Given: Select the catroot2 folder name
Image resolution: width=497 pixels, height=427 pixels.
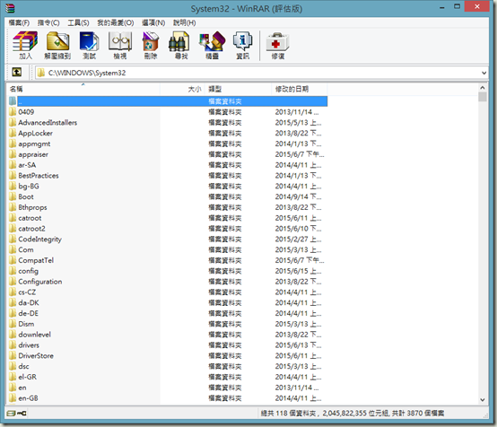Looking at the screenshot, I should (x=31, y=228).
